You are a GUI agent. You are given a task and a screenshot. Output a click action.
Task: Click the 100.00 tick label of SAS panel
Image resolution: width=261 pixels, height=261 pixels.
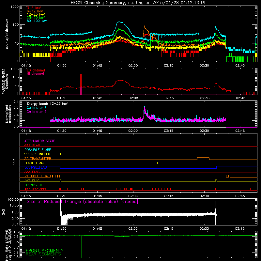click(13, 199)
